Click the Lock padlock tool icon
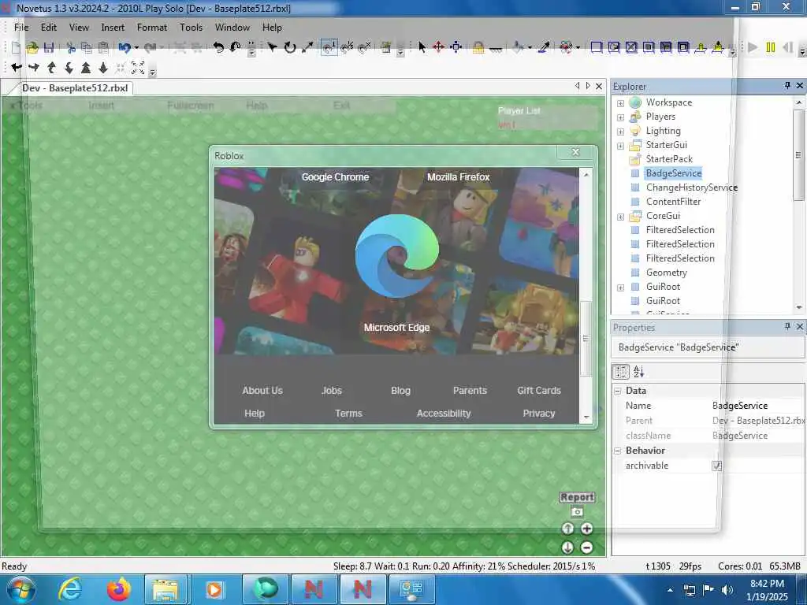Image resolution: width=807 pixels, height=605 pixels. tap(478, 48)
